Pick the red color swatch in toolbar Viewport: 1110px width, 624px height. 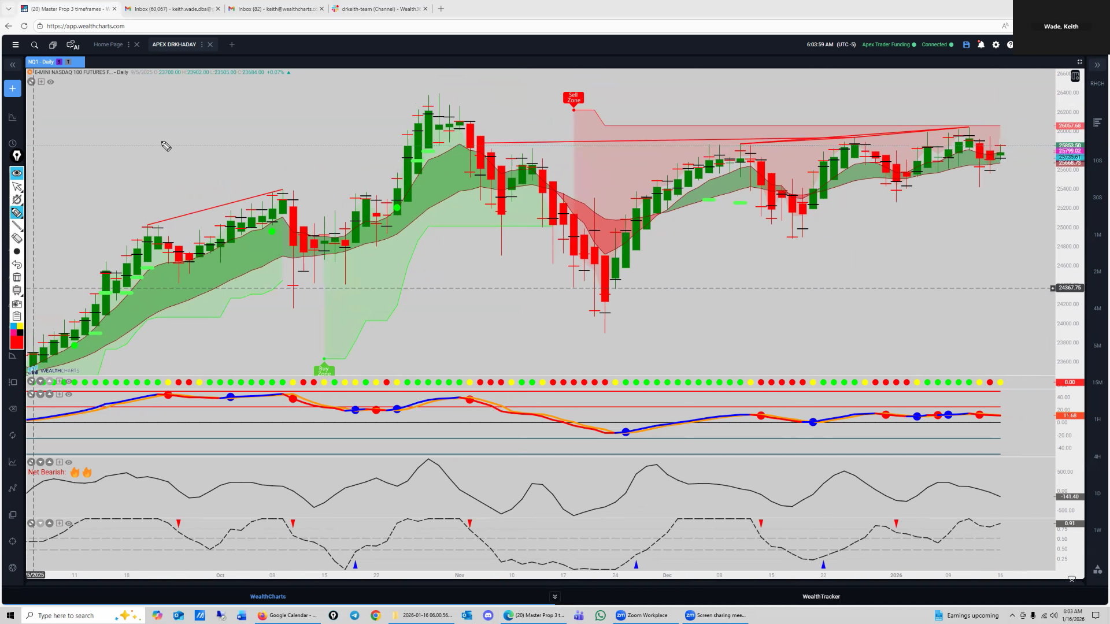tap(17, 343)
